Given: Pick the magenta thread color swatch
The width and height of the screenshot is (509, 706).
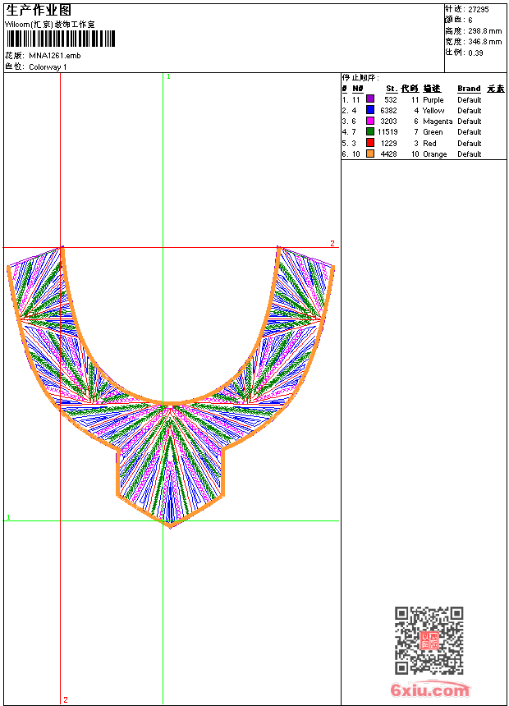Looking at the screenshot, I should [x=370, y=121].
